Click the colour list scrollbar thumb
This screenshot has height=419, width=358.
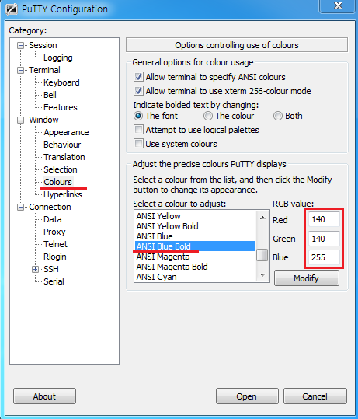coord(262,255)
